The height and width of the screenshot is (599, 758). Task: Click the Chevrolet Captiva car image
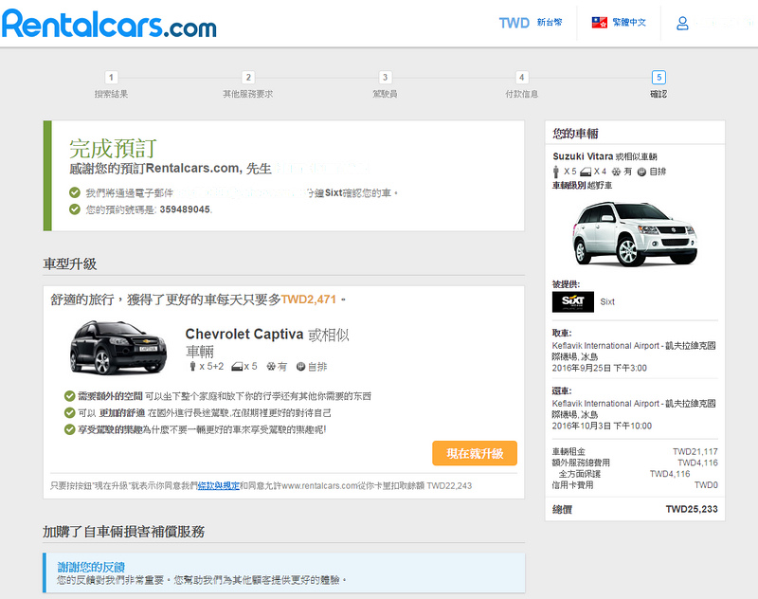[x=118, y=347]
